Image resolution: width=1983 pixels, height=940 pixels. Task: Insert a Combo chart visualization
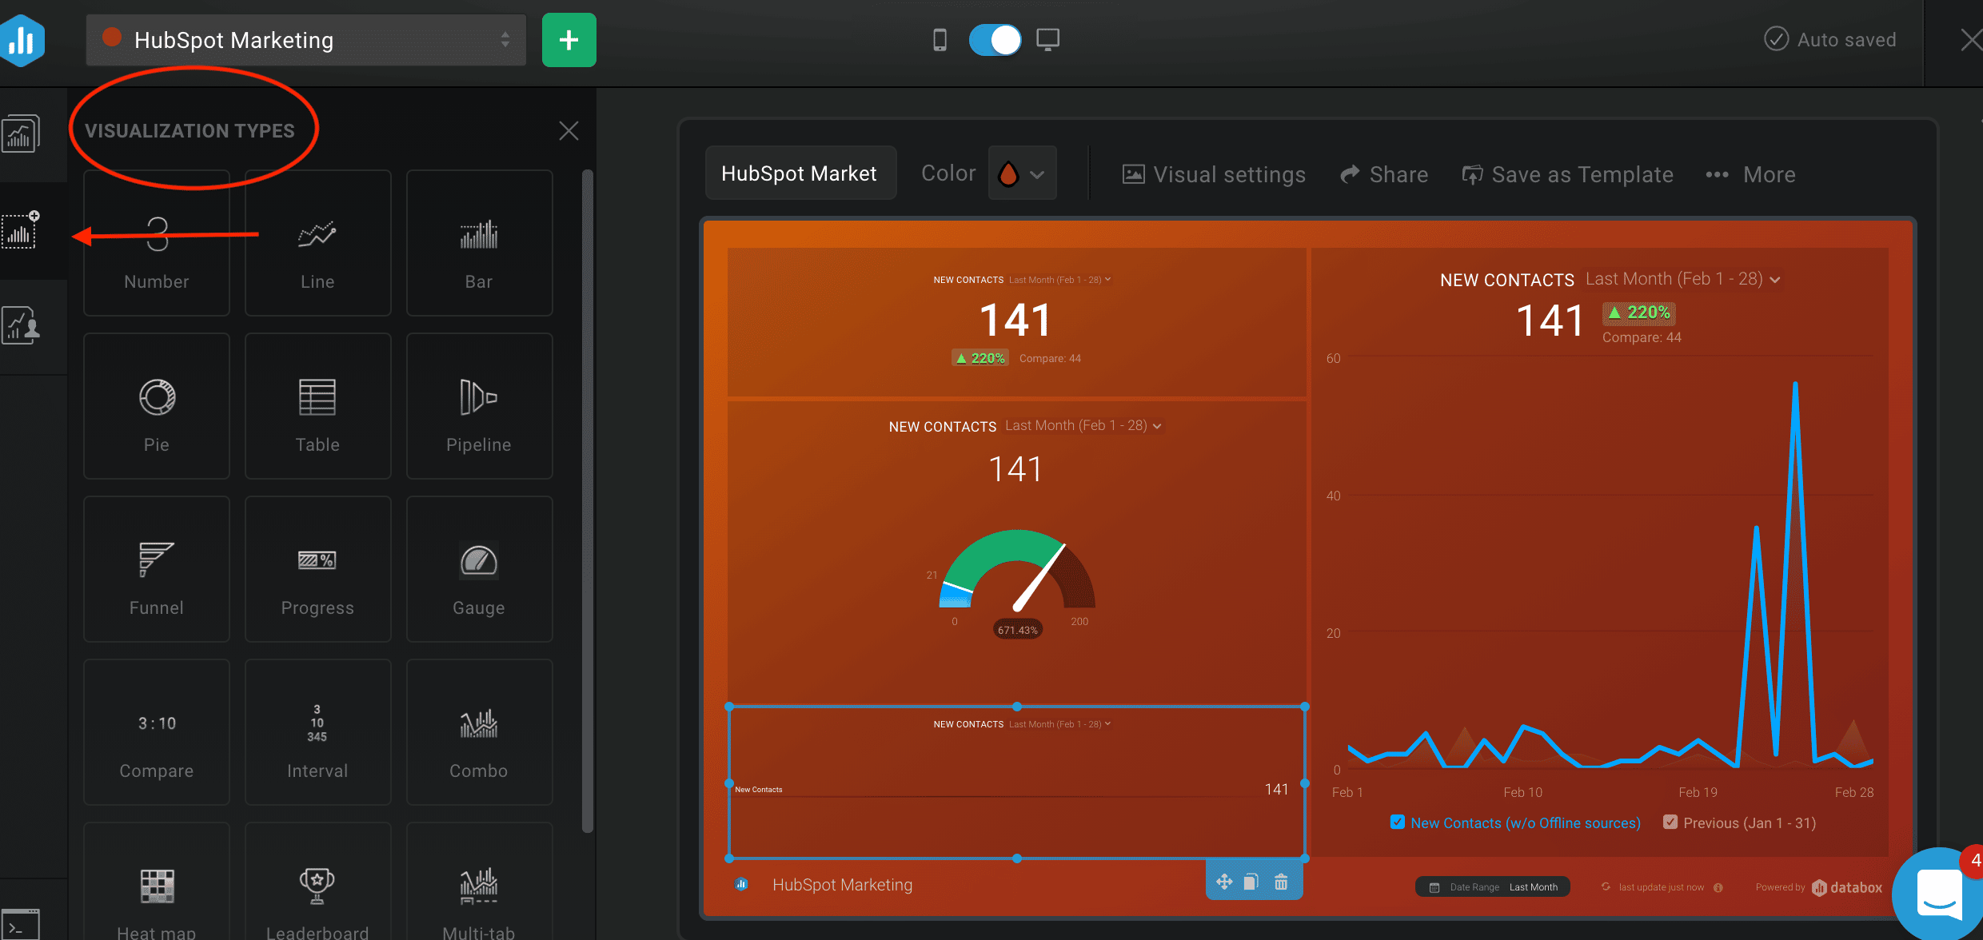click(479, 732)
